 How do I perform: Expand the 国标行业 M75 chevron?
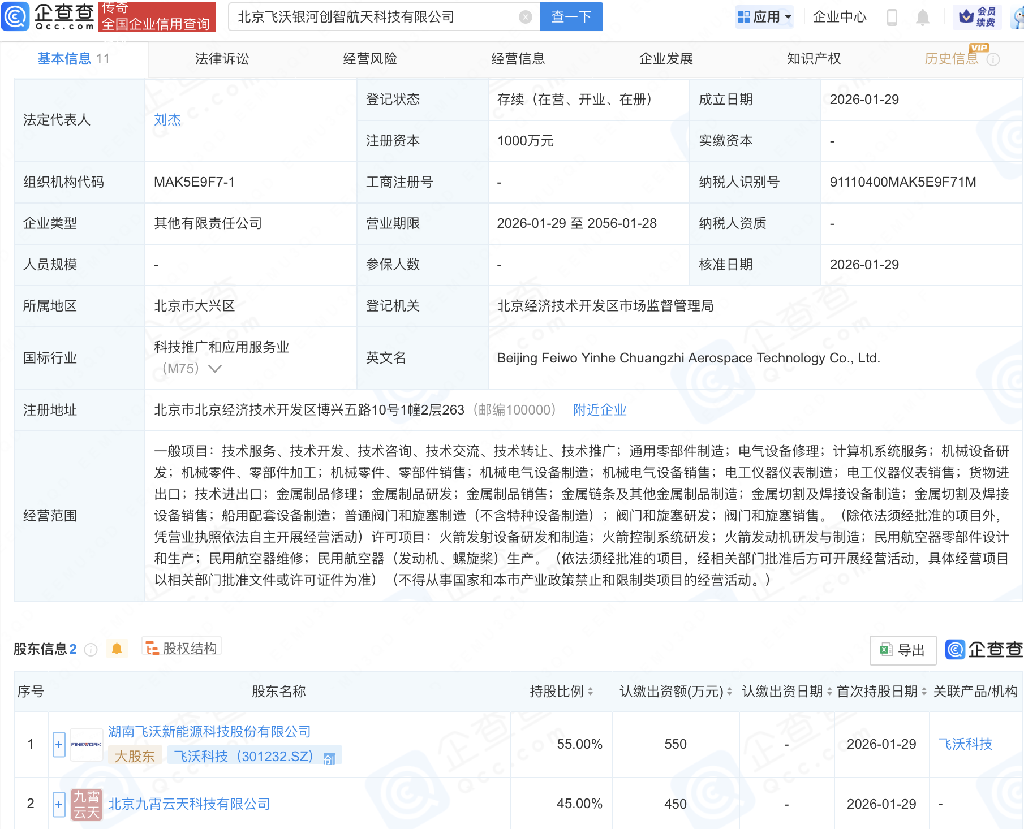click(x=215, y=369)
